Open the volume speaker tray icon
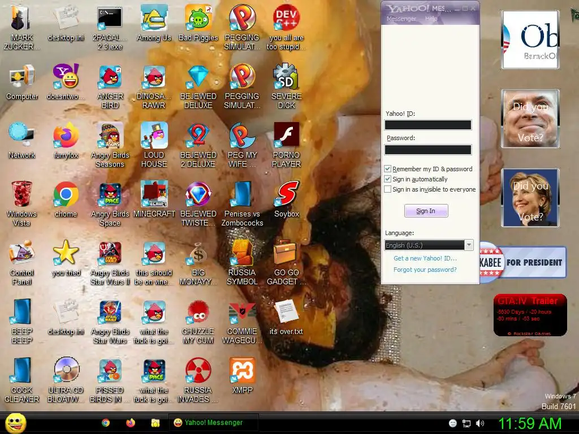Viewport: 579px width, 434px height. [479, 423]
